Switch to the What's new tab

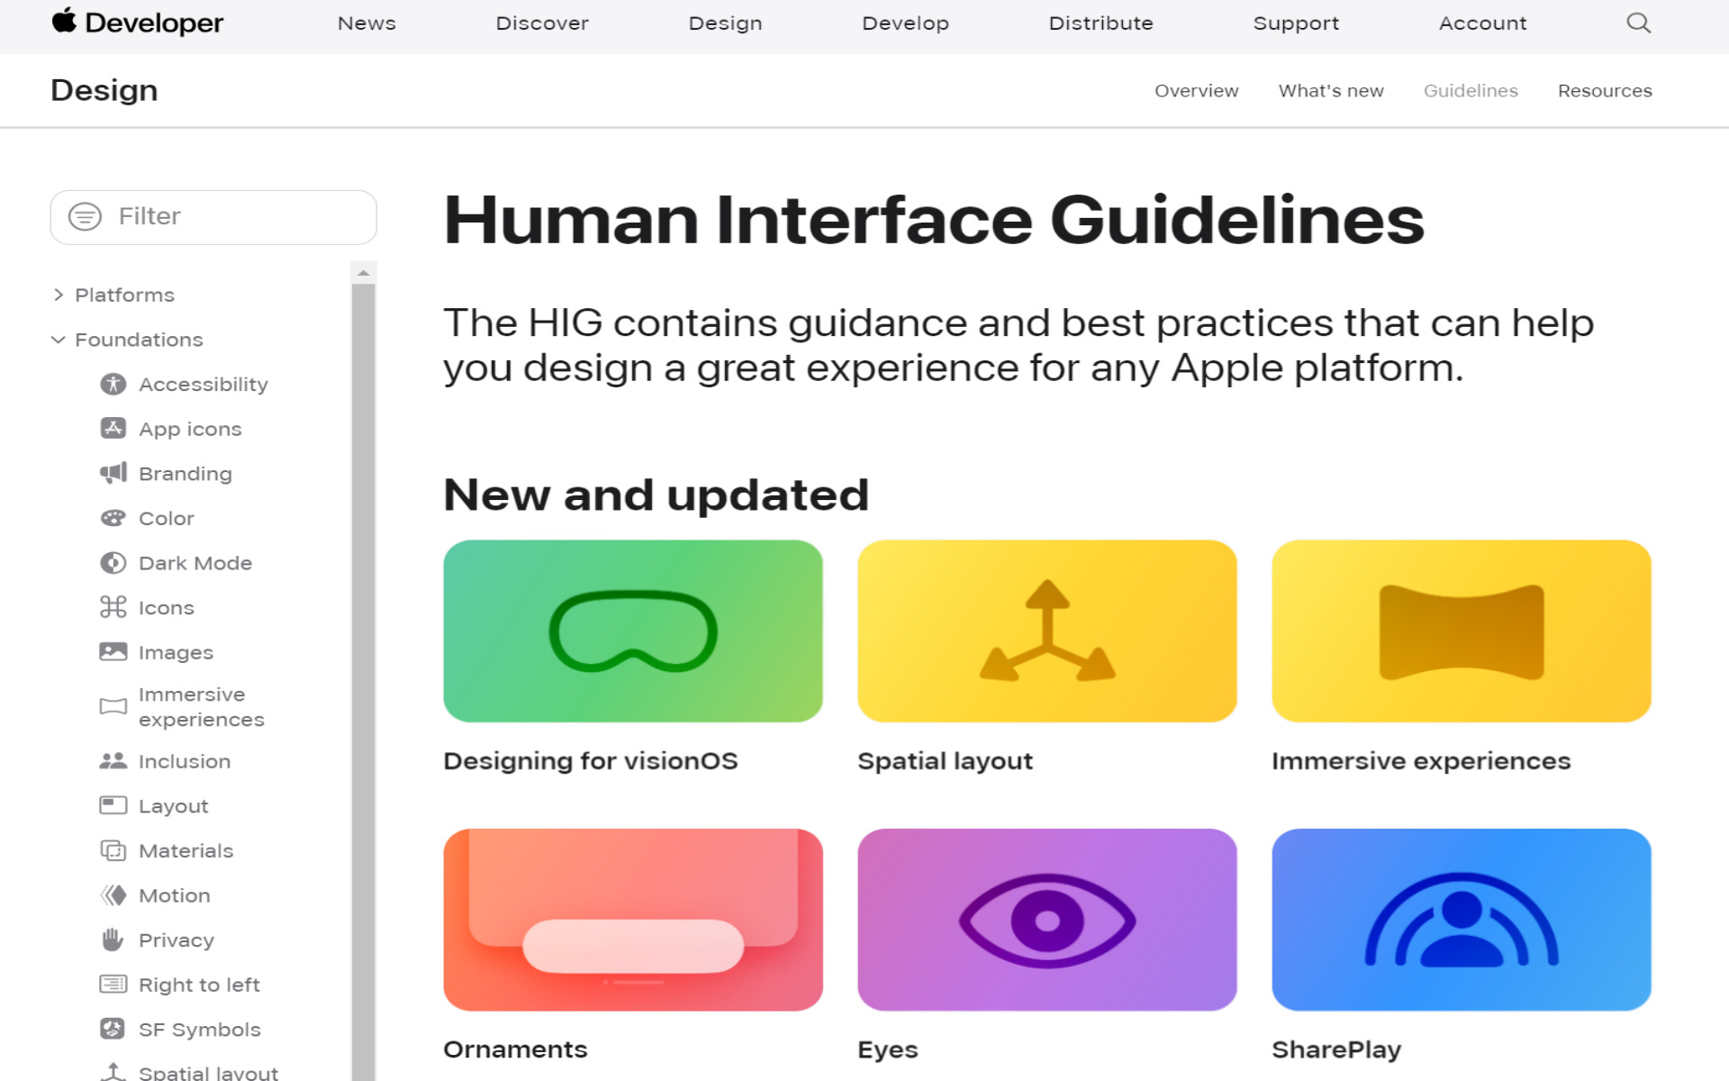click(1331, 91)
